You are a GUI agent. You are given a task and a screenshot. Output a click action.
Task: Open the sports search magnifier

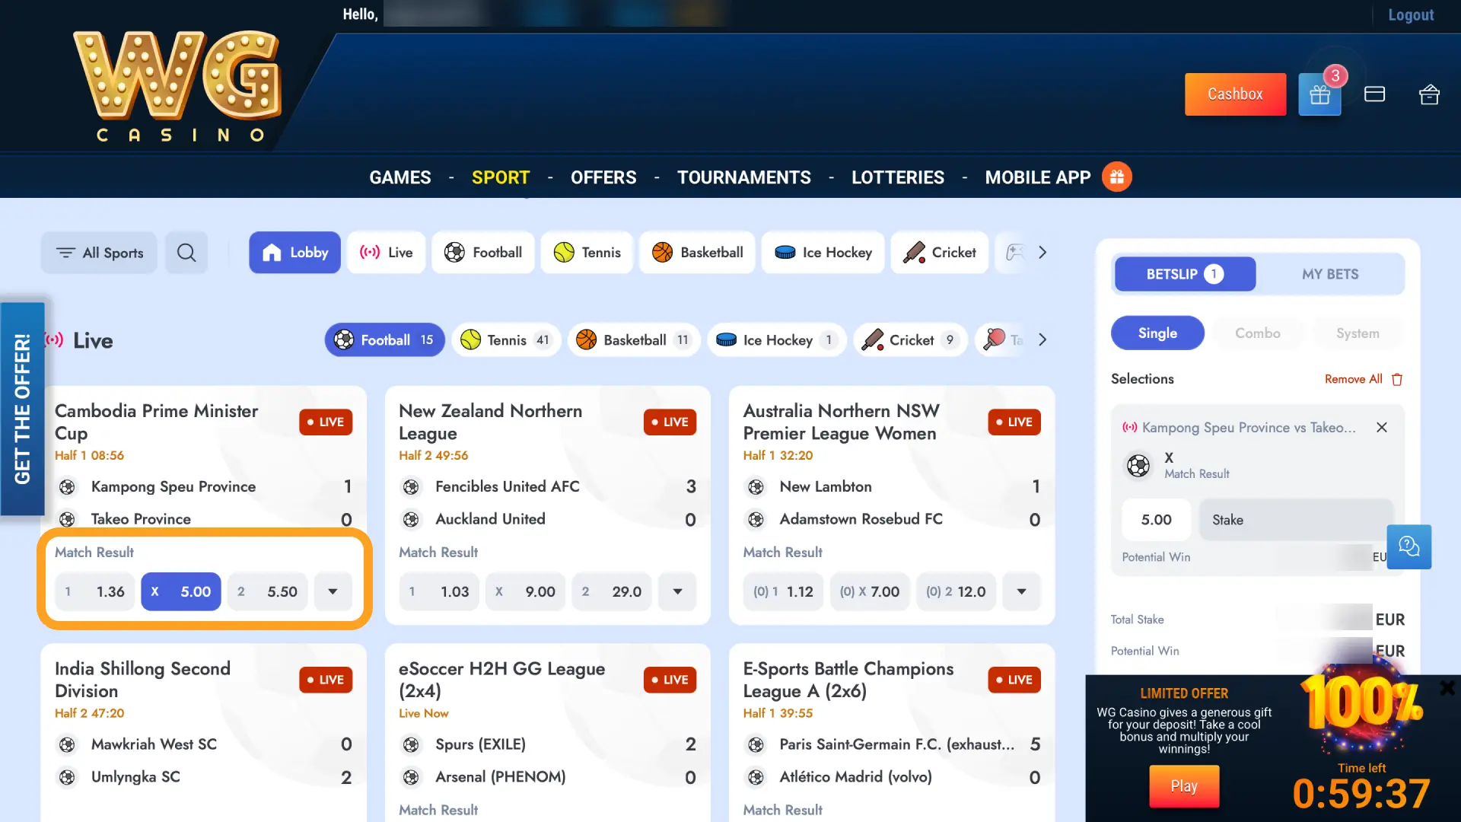[186, 253]
